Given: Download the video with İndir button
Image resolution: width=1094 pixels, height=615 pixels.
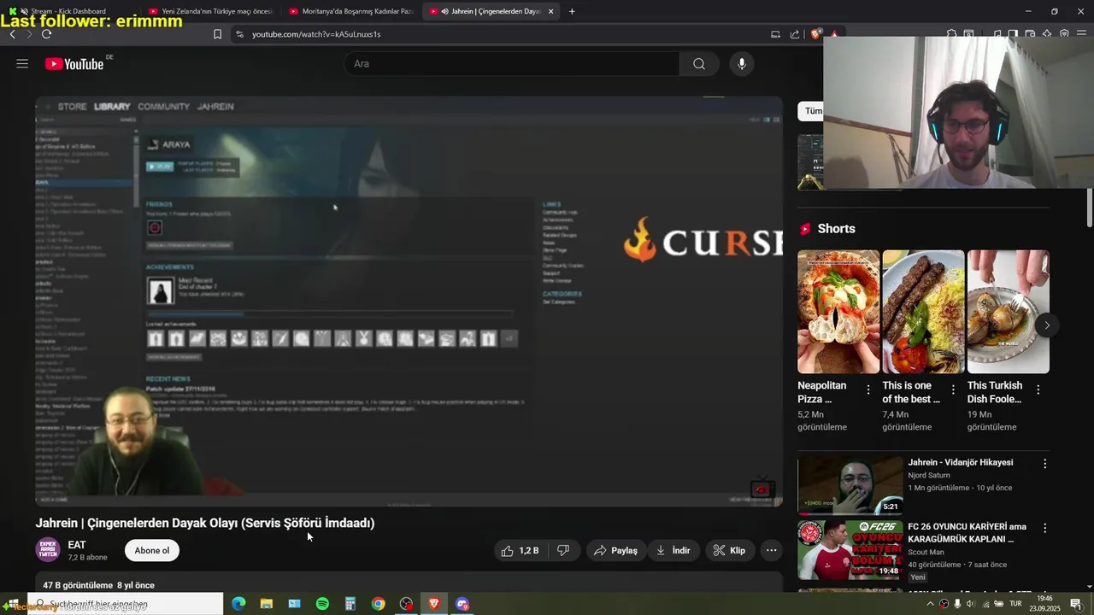Looking at the screenshot, I should [673, 551].
